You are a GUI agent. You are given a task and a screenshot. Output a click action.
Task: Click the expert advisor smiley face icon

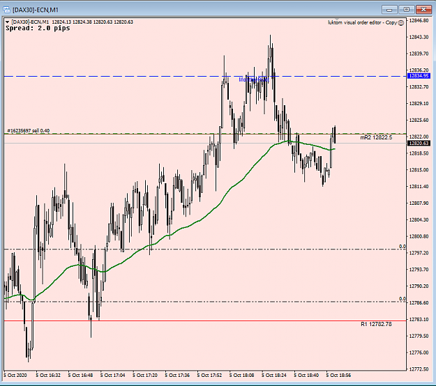pos(401,23)
